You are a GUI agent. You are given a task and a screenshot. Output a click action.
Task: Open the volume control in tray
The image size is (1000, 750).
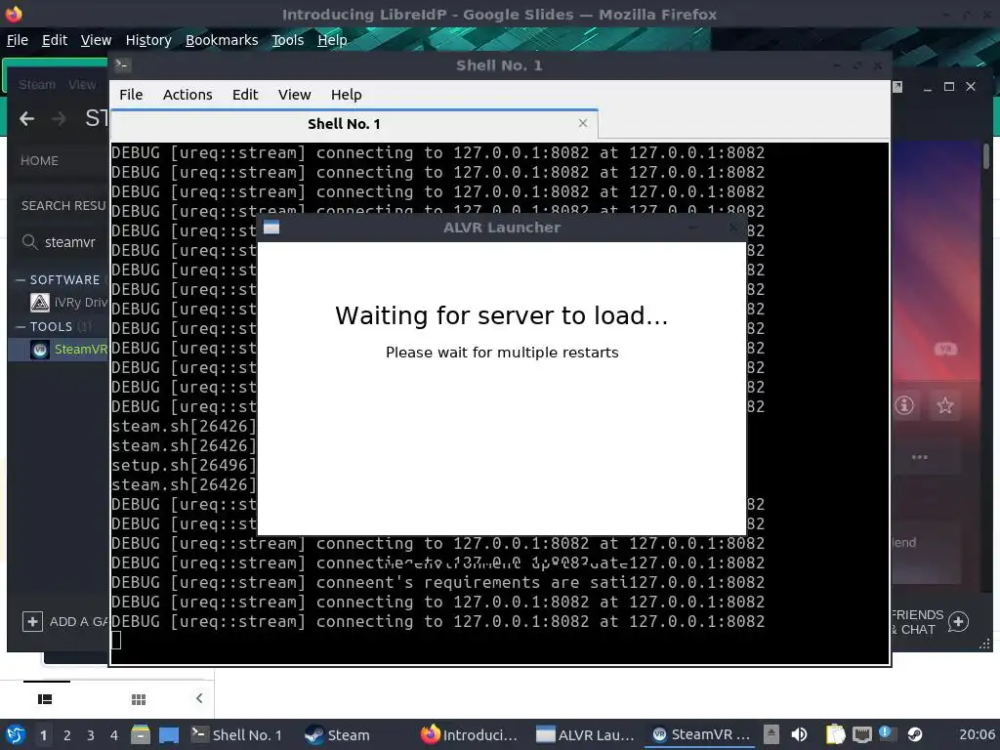click(799, 734)
